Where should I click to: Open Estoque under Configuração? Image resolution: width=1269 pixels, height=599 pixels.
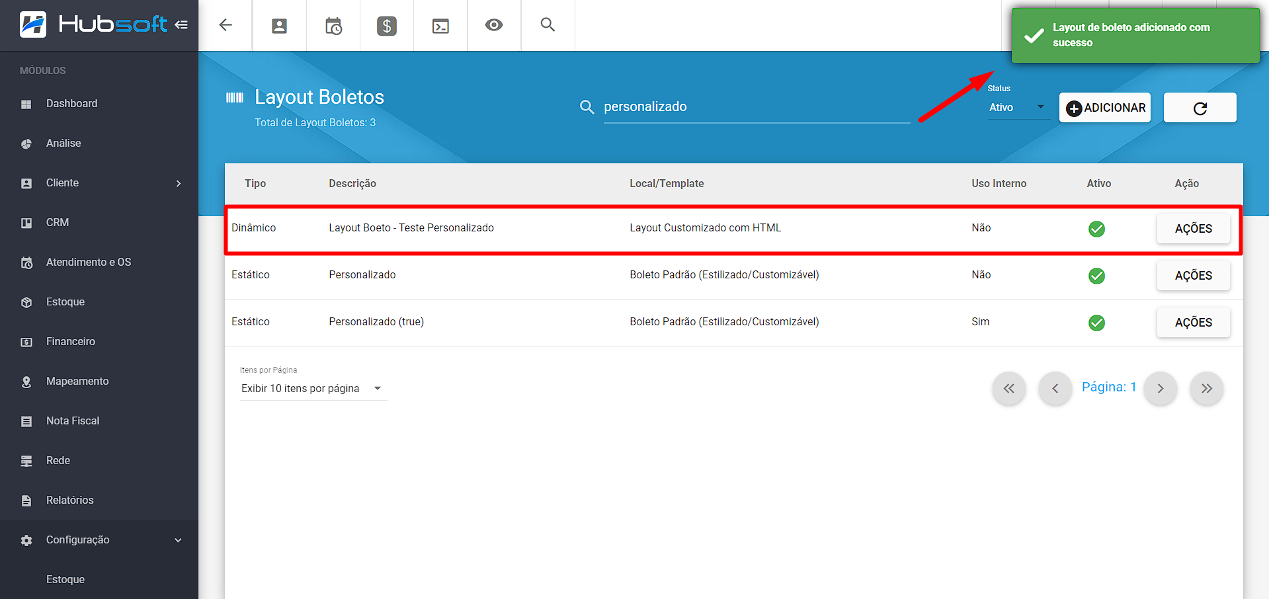pos(65,580)
